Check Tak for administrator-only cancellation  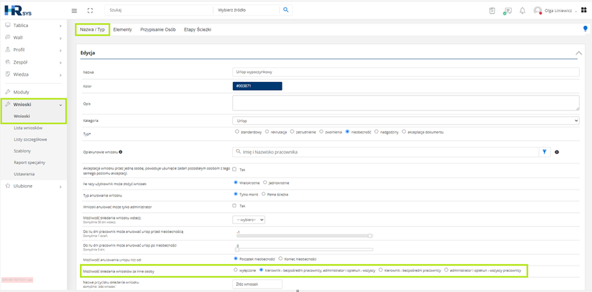click(x=234, y=206)
